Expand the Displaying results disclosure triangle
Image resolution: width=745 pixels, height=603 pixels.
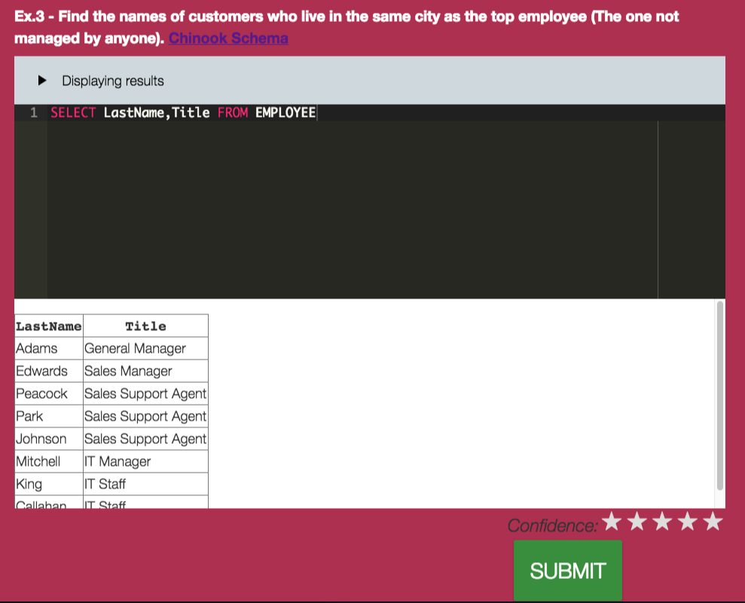[42, 81]
